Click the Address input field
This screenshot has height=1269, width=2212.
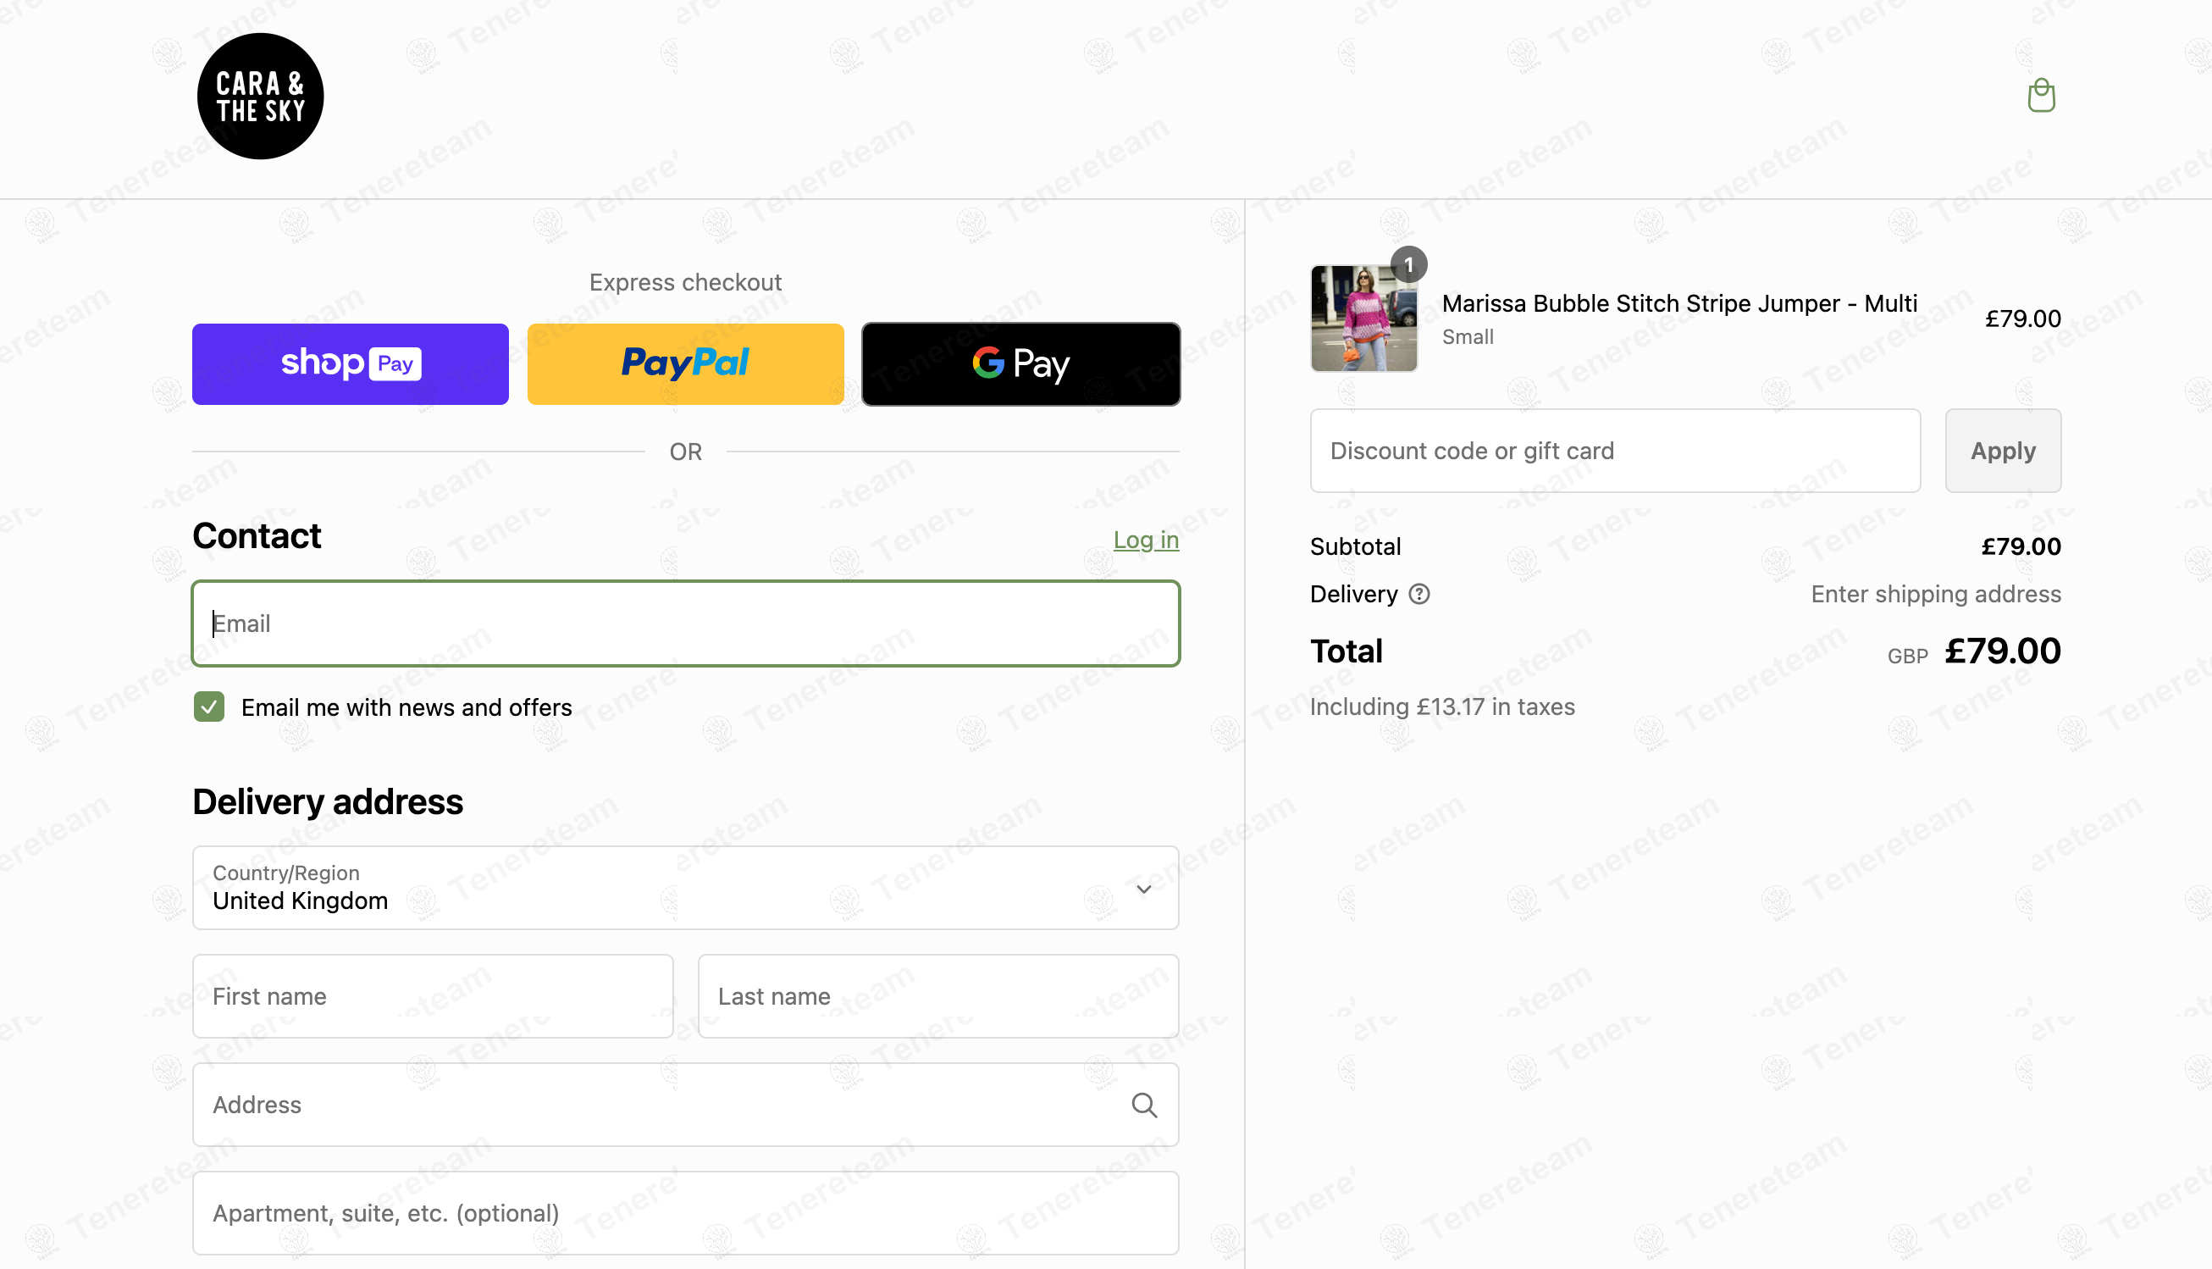(x=662, y=1106)
